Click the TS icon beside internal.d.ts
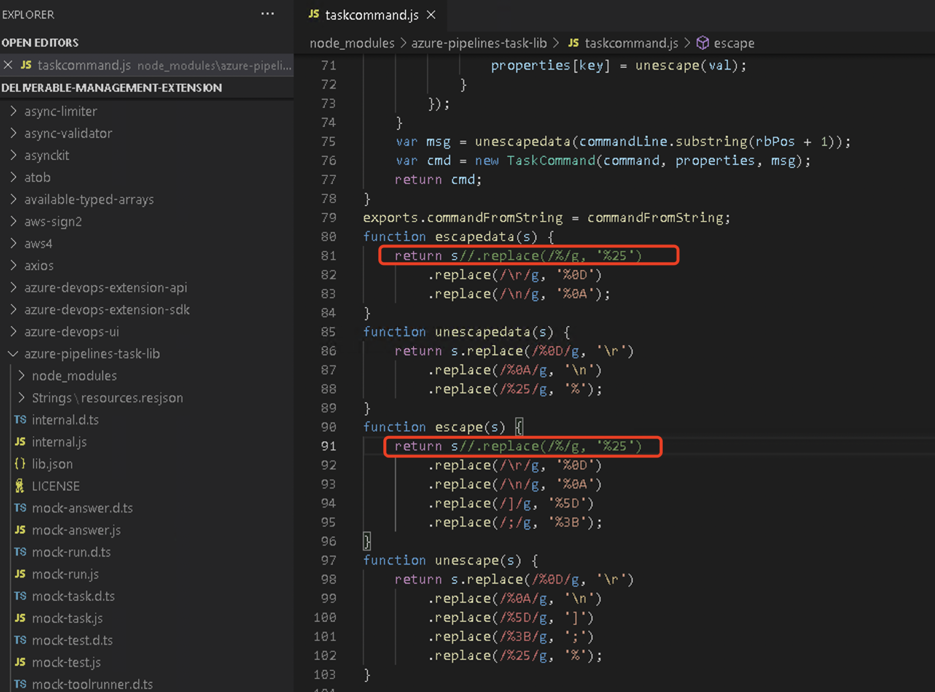935x692 pixels. [x=20, y=420]
